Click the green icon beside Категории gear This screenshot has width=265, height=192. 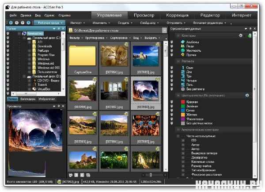pos(250,35)
